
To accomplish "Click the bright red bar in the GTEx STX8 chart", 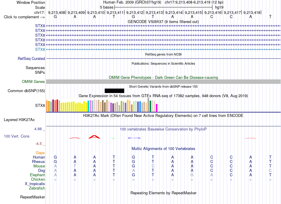I will (57, 105).
